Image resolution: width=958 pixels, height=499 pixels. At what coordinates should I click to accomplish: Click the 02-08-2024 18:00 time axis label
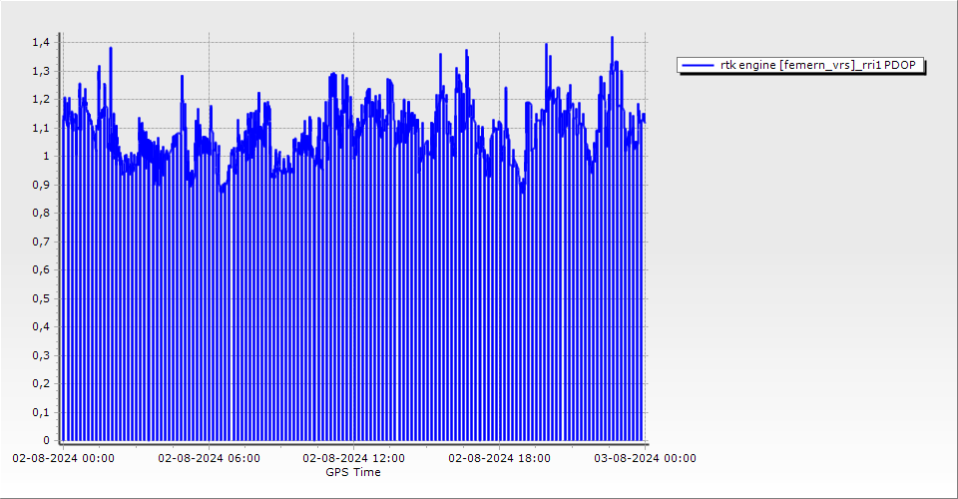[x=500, y=459]
